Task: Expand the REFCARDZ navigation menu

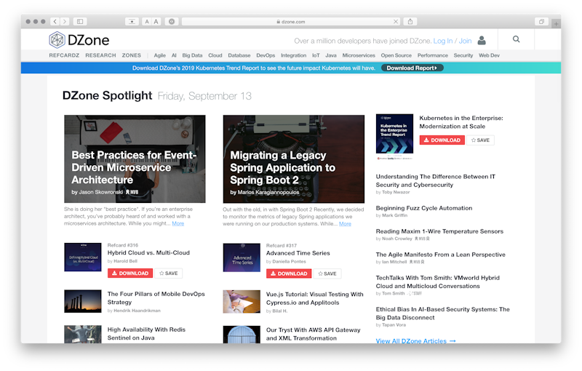Action: tap(64, 55)
